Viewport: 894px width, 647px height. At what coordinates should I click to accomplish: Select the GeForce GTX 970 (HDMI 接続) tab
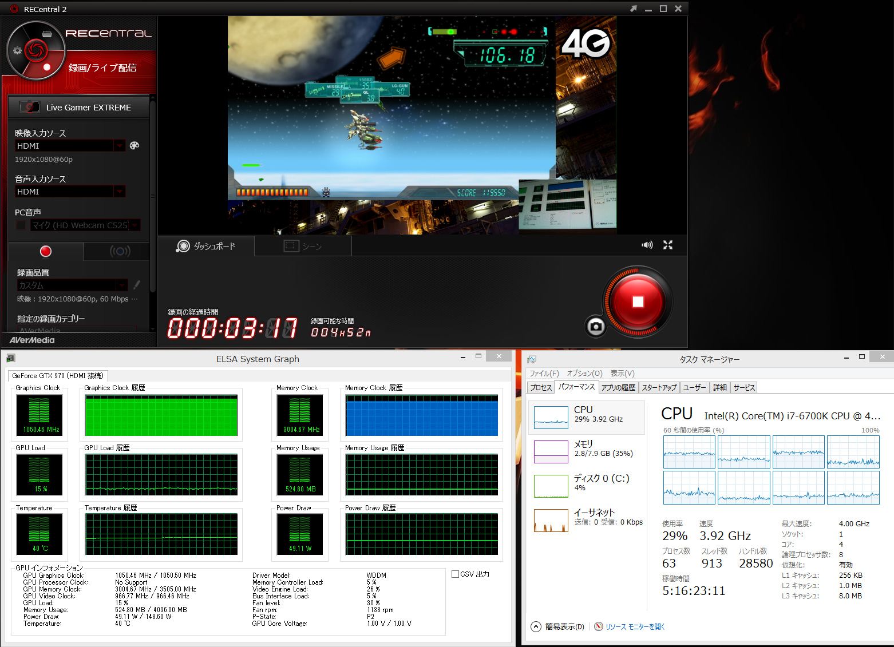point(58,376)
